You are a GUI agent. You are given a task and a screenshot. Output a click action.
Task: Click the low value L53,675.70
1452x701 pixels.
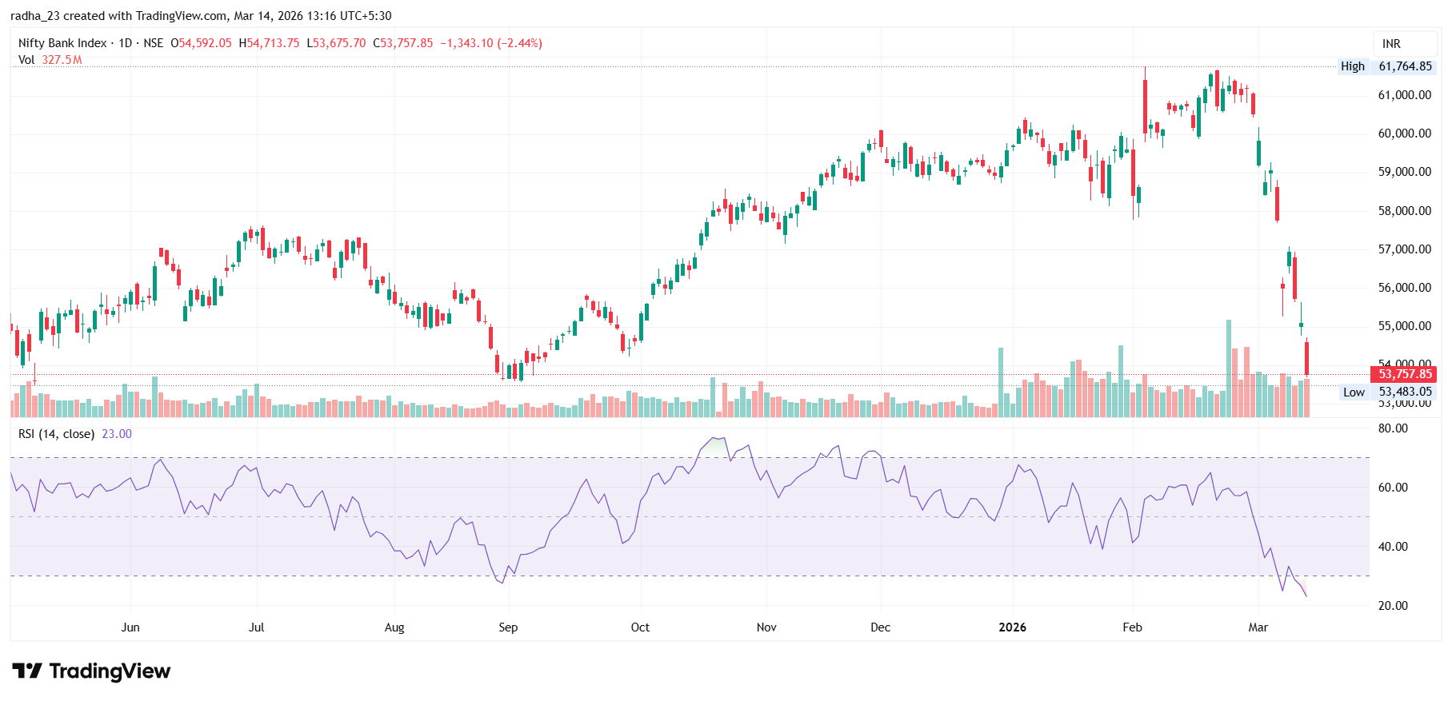point(336,43)
